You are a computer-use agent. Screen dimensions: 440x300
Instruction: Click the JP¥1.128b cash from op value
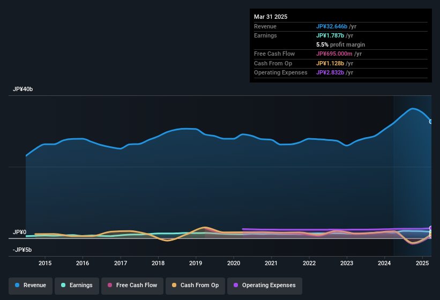pyautogui.click(x=330, y=63)
